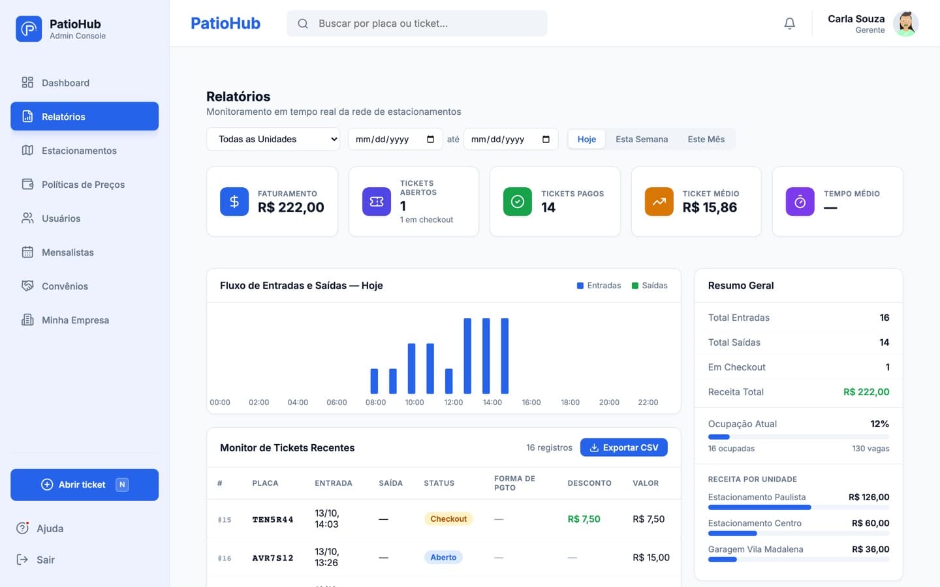
Task: Click the Checkout status badge for TEN5R44
Action: click(x=448, y=519)
